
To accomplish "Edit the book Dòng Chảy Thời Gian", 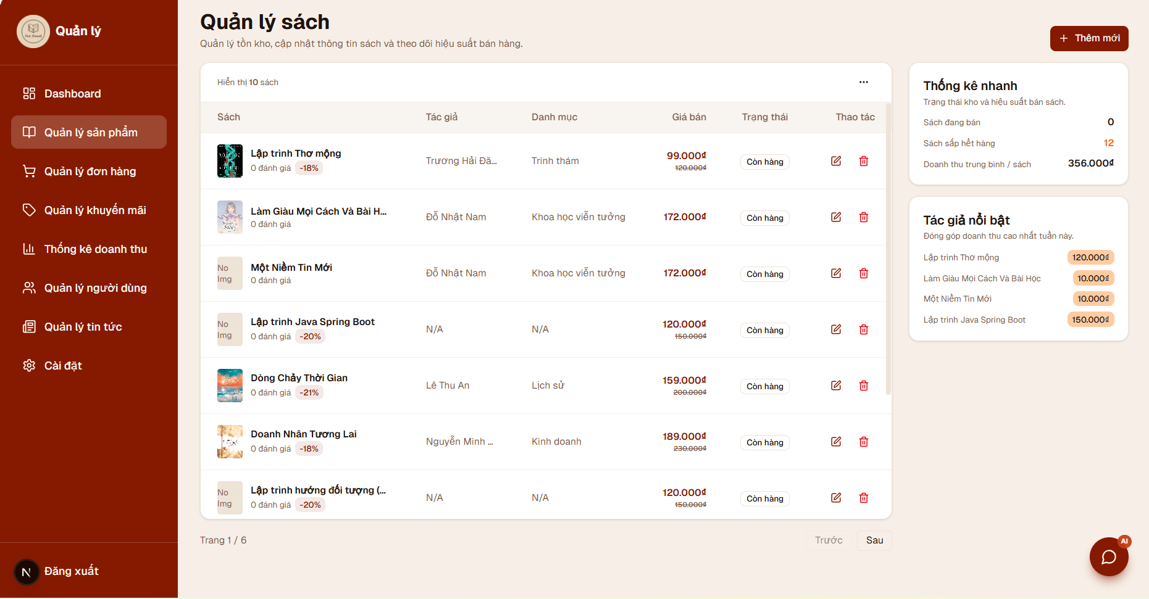I will 836,386.
